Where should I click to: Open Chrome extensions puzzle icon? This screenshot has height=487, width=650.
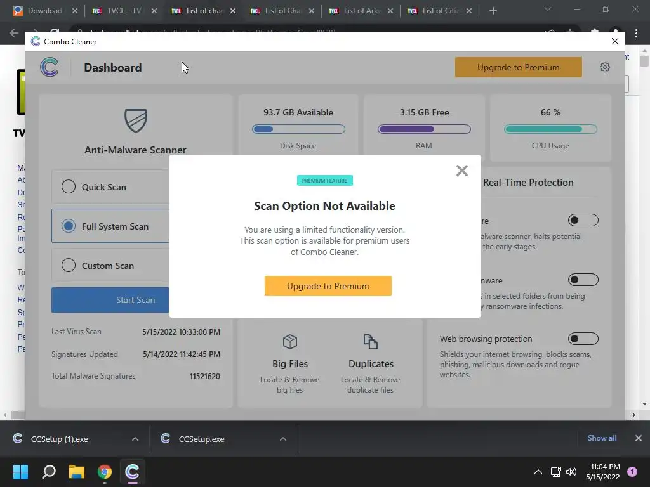coord(595,32)
